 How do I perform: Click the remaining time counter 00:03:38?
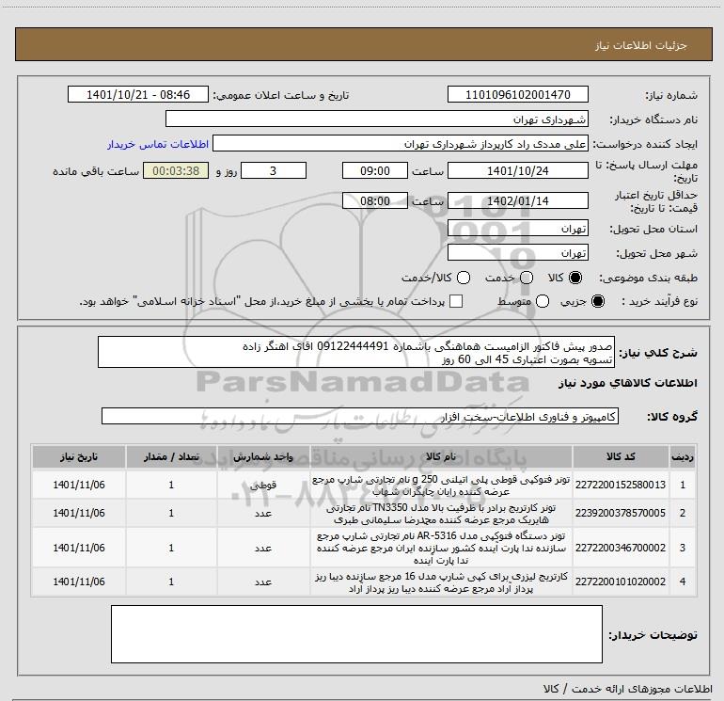click(x=176, y=170)
